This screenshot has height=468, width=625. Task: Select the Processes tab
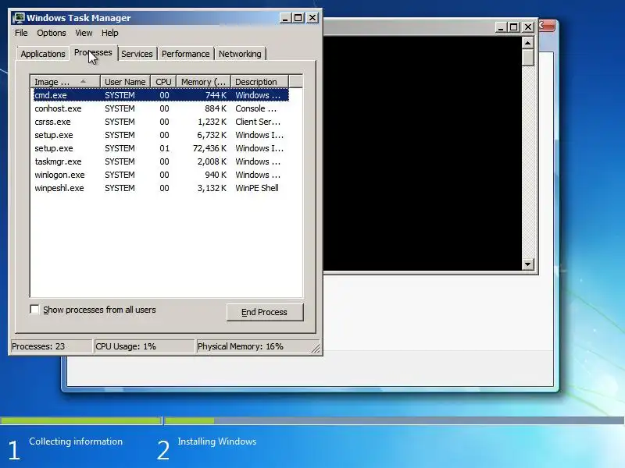tap(93, 52)
